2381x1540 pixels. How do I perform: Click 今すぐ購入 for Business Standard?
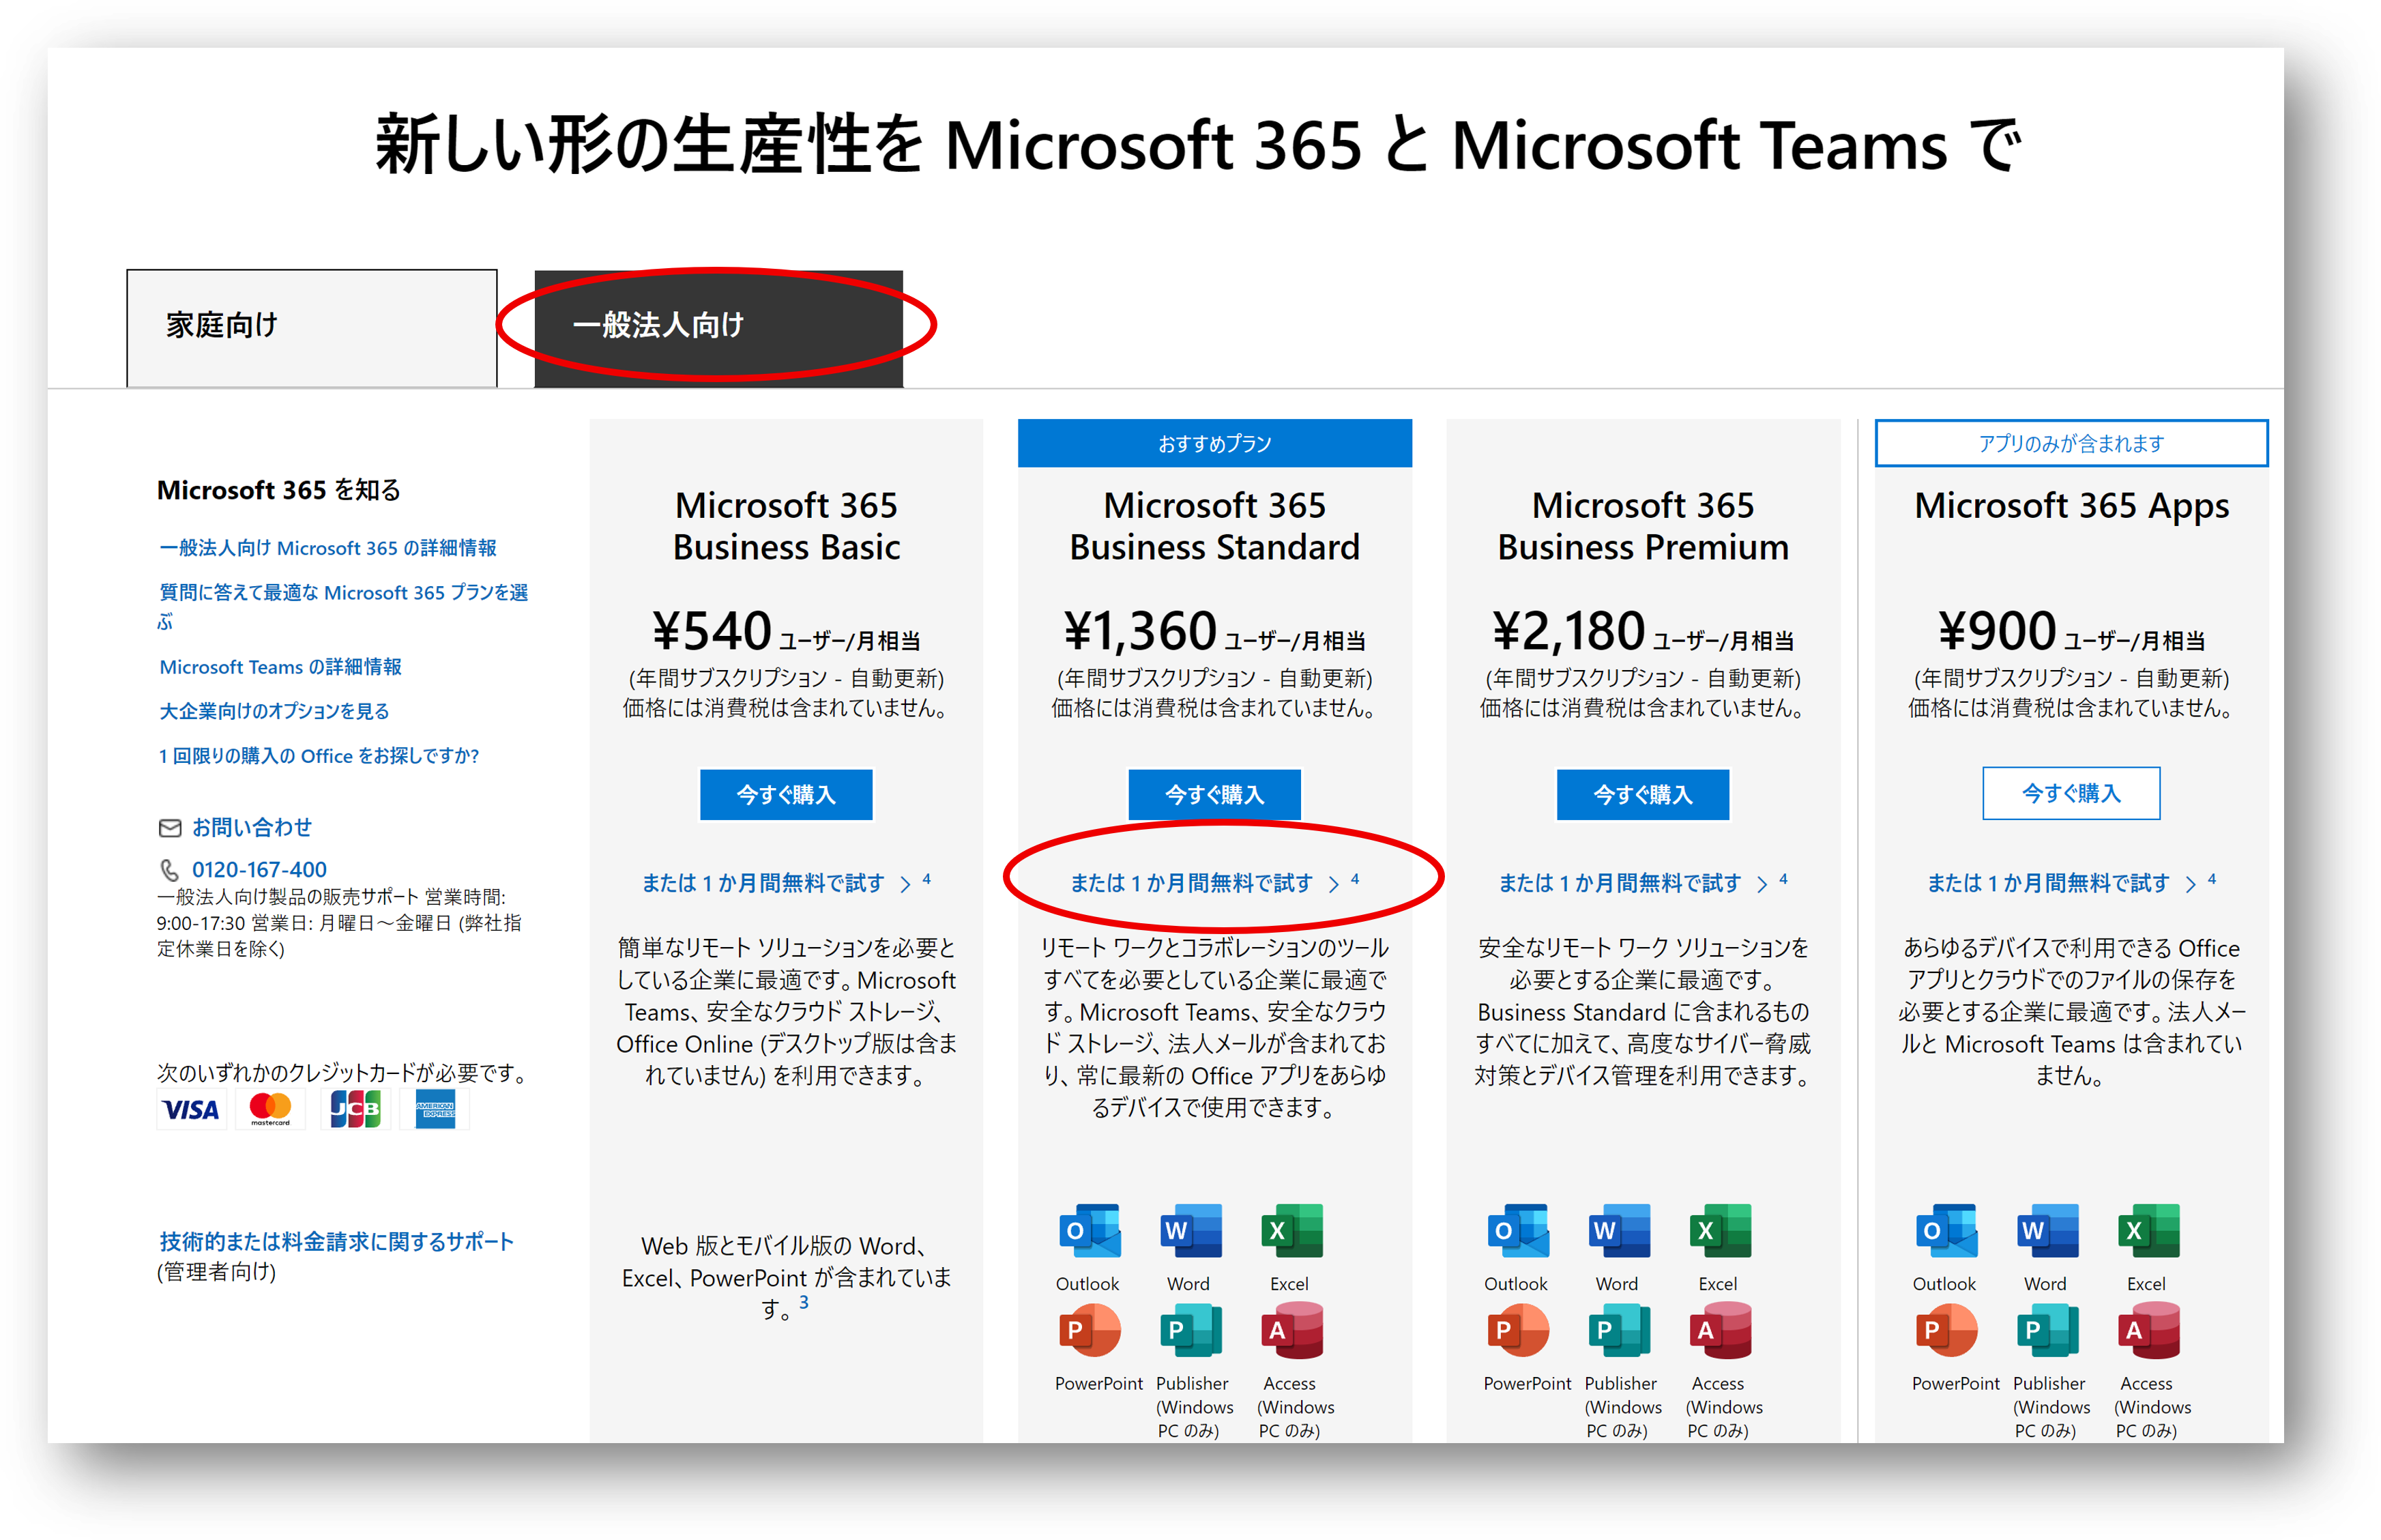pyautogui.click(x=1214, y=794)
